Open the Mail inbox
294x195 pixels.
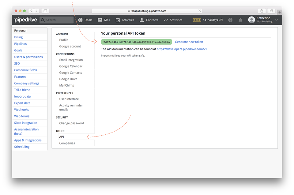[104, 20]
